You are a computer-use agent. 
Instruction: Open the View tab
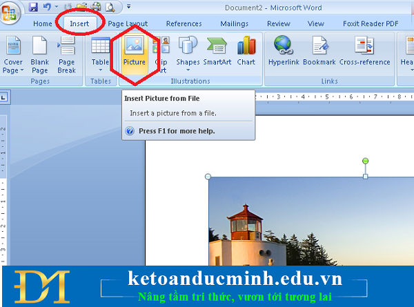pos(316,23)
